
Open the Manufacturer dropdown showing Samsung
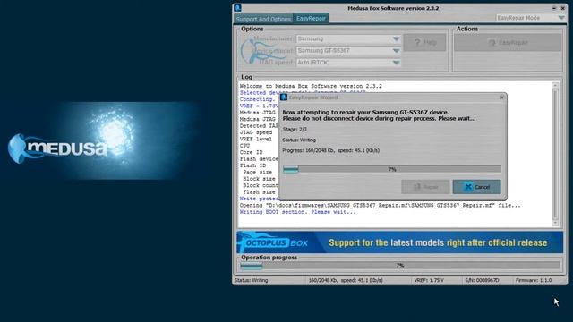[348, 38]
